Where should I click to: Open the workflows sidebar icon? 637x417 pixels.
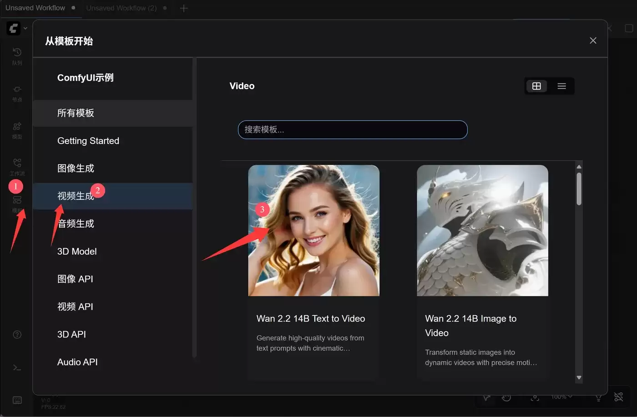click(x=17, y=163)
